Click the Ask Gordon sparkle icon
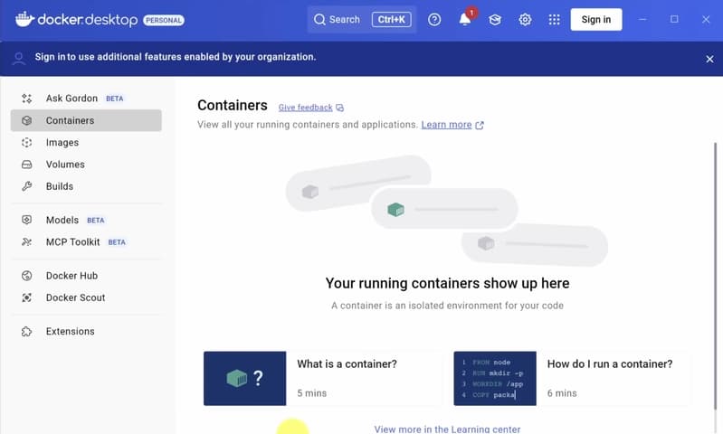This screenshot has height=434, width=723. click(x=27, y=99)
